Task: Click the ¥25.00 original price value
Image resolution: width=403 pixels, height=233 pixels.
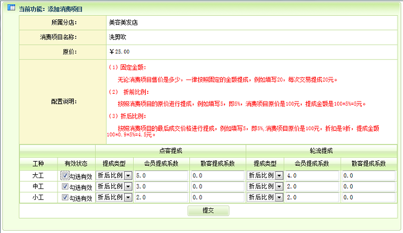Action: pyautogui.click(x=120, y=51)
